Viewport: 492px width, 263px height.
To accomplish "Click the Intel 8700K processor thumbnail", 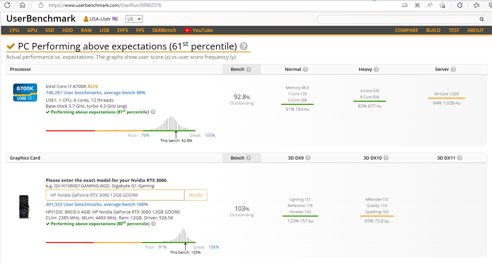I will coord(25,92).
